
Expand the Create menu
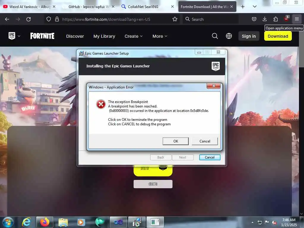click(134, 36)
